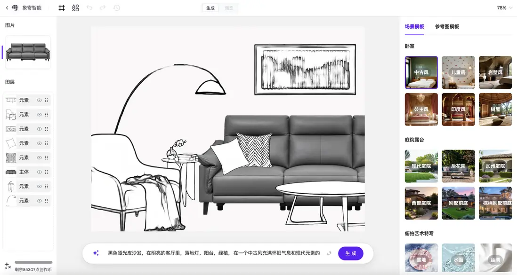Viewport: 517px width, 275px height.
Task: Choose the 水面 overhead template
Action: [458, 258]
